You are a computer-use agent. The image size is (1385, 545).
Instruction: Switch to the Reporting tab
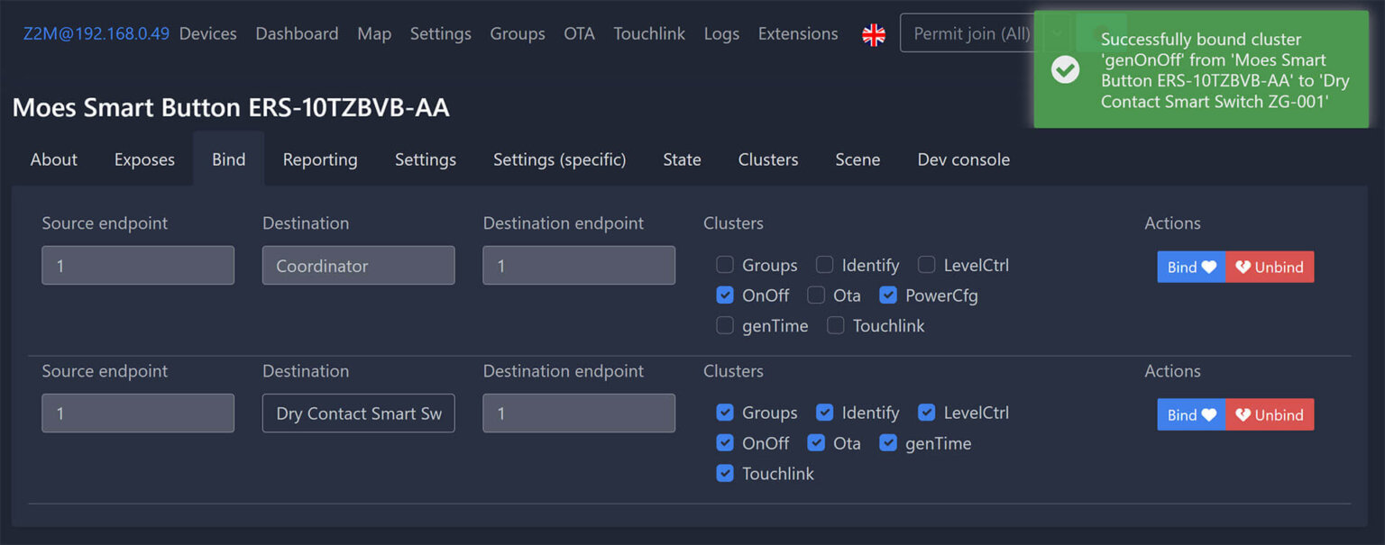[x=320, y=159]
